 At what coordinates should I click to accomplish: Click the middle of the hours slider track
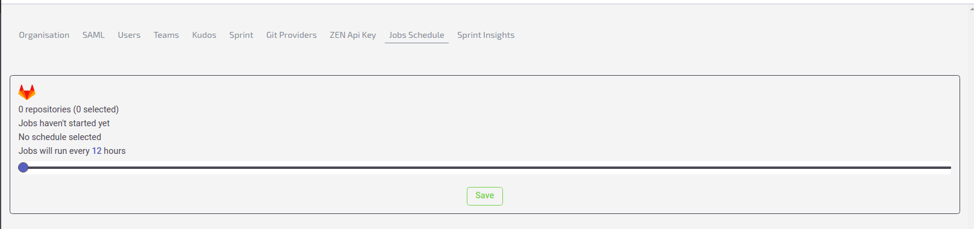click(487, 168)
